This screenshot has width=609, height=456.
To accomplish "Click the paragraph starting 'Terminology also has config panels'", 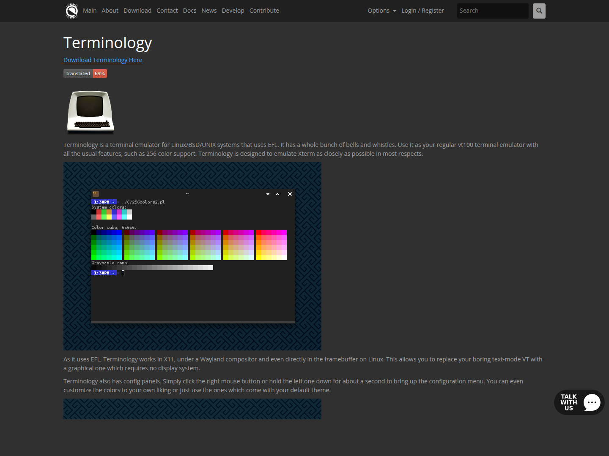I will click(x=294, y=385).
